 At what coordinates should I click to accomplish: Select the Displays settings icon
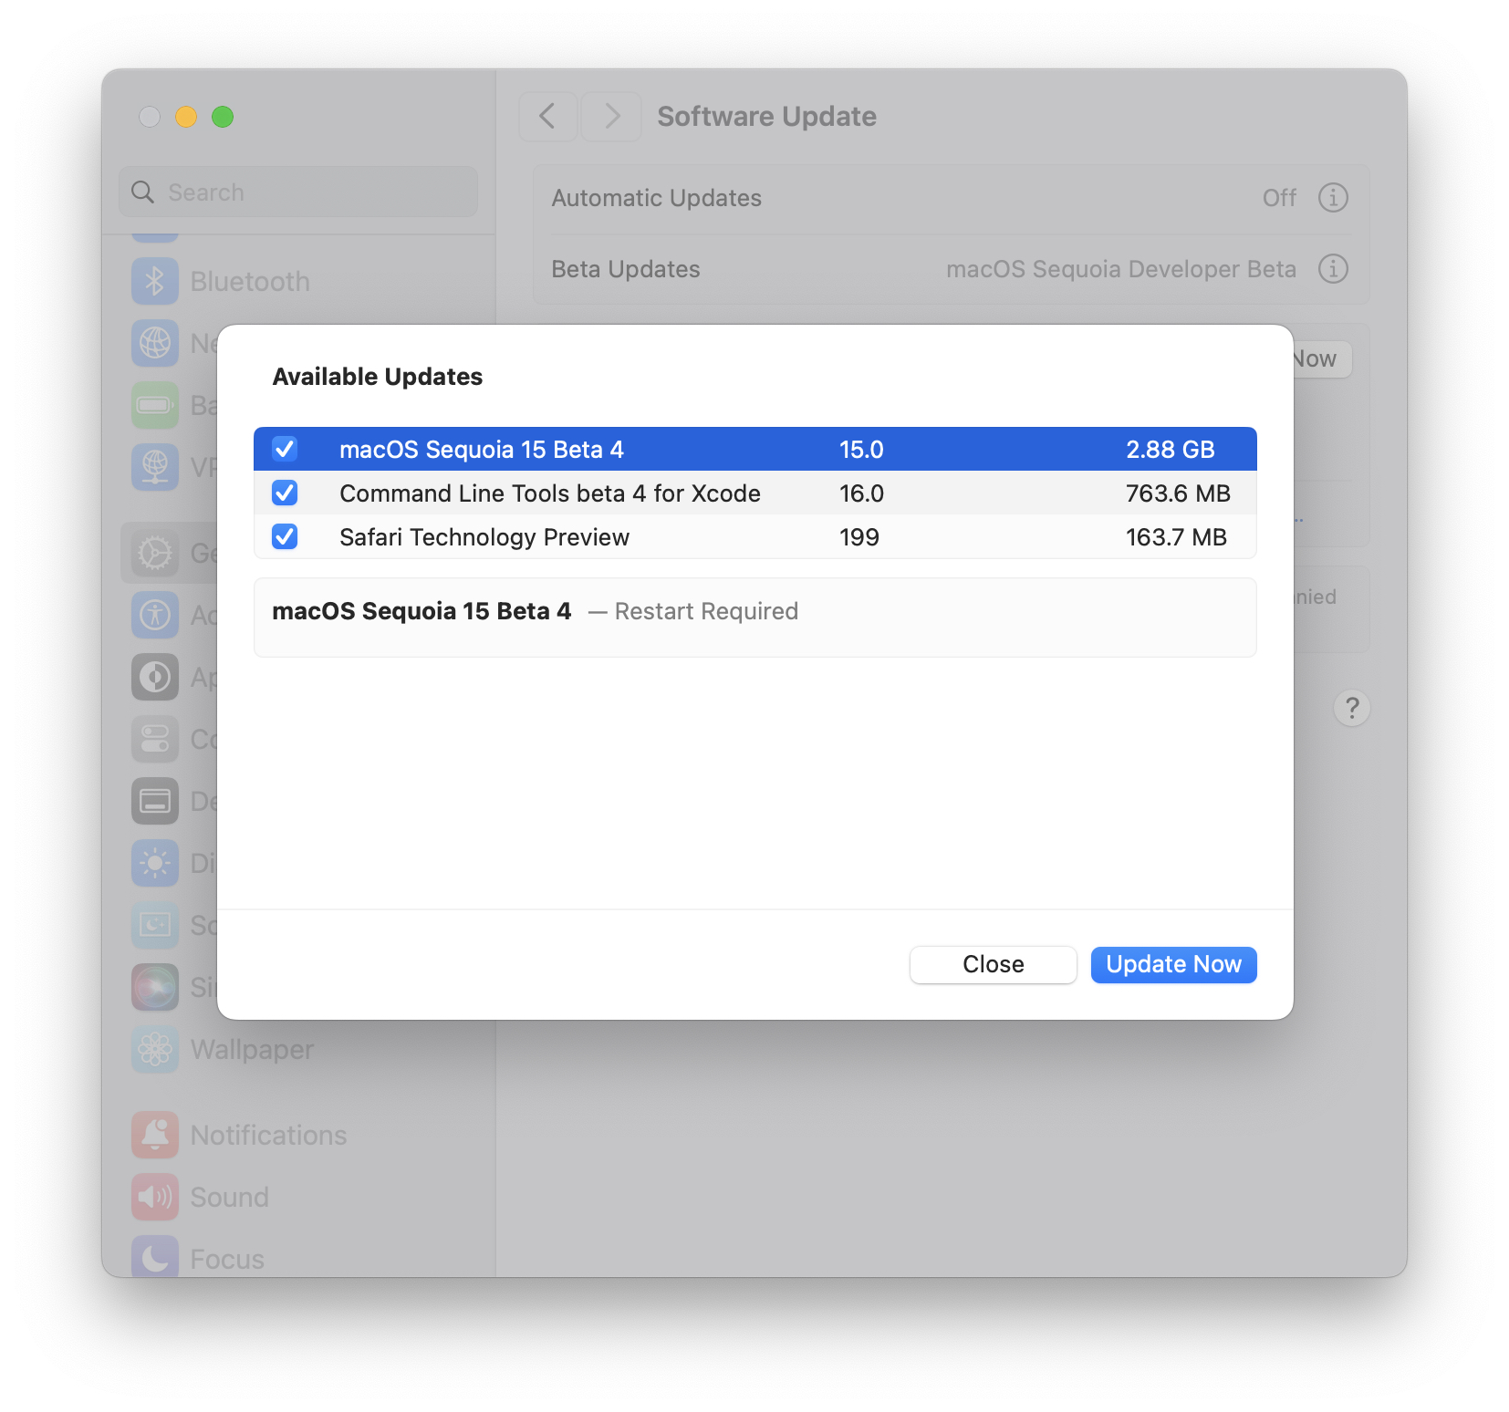[154, 862]
